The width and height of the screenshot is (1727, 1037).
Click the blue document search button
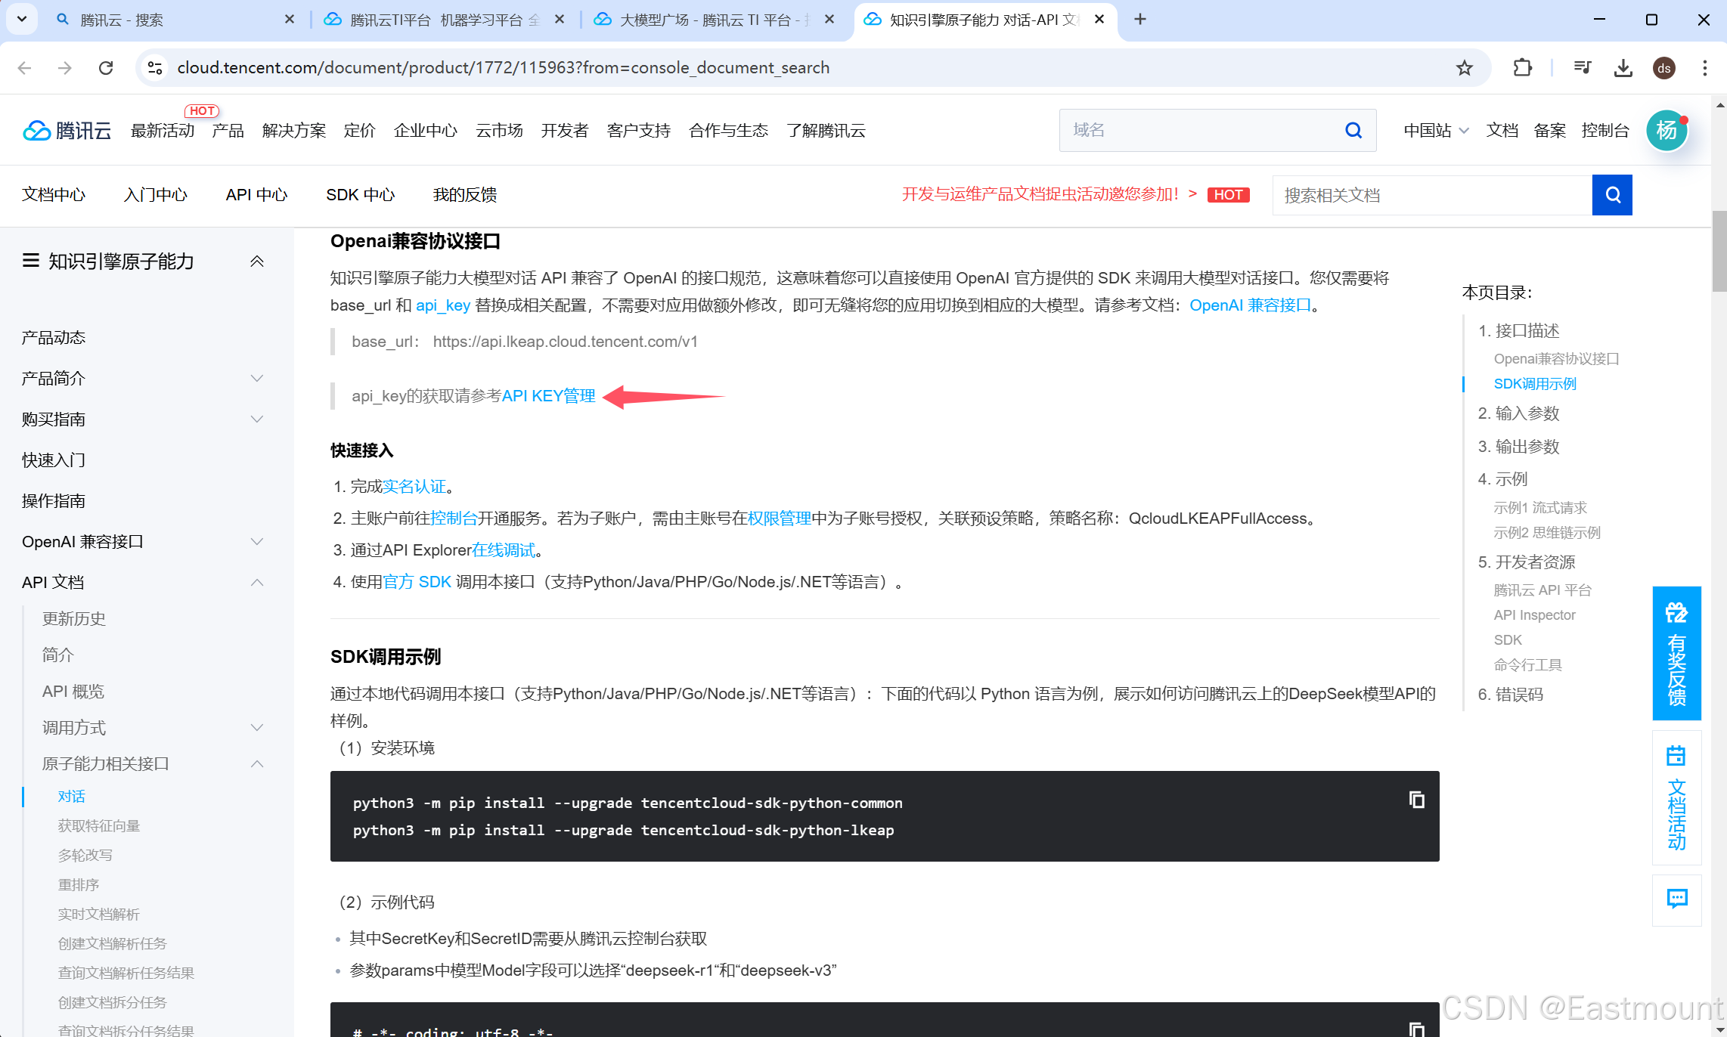pyautogui.click(x=1612, y=195)
